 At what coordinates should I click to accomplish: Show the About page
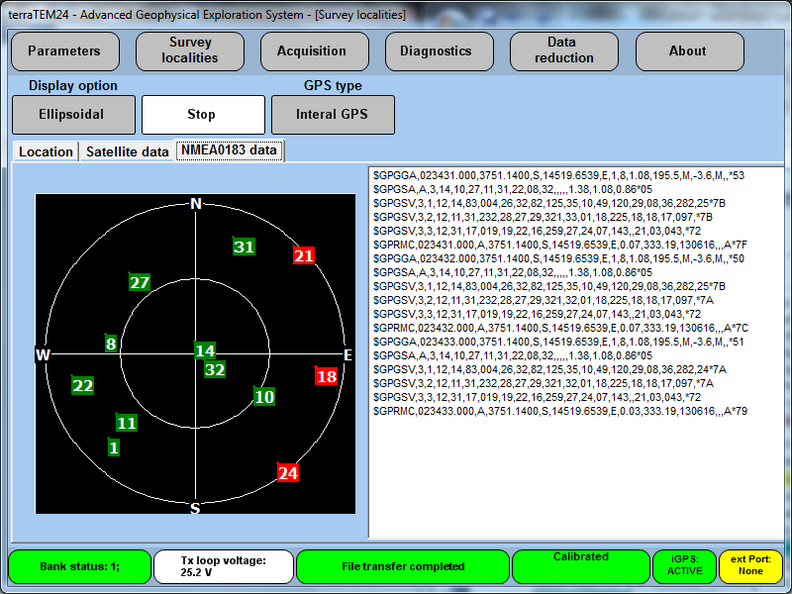tap(689, 51)
